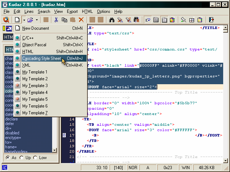The image size is (230, 172).
Task: Click the 48.26 KB file size field
Action: (207, 167)
